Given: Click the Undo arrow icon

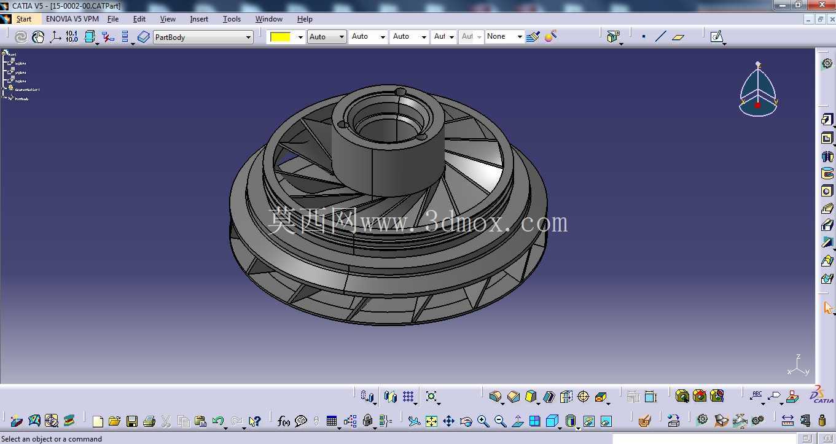Looking at the screenshot, I should click(x=217, y=421).
